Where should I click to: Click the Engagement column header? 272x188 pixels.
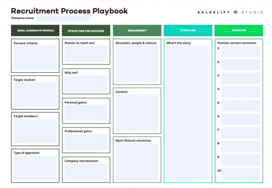click(x=137, y=30)
